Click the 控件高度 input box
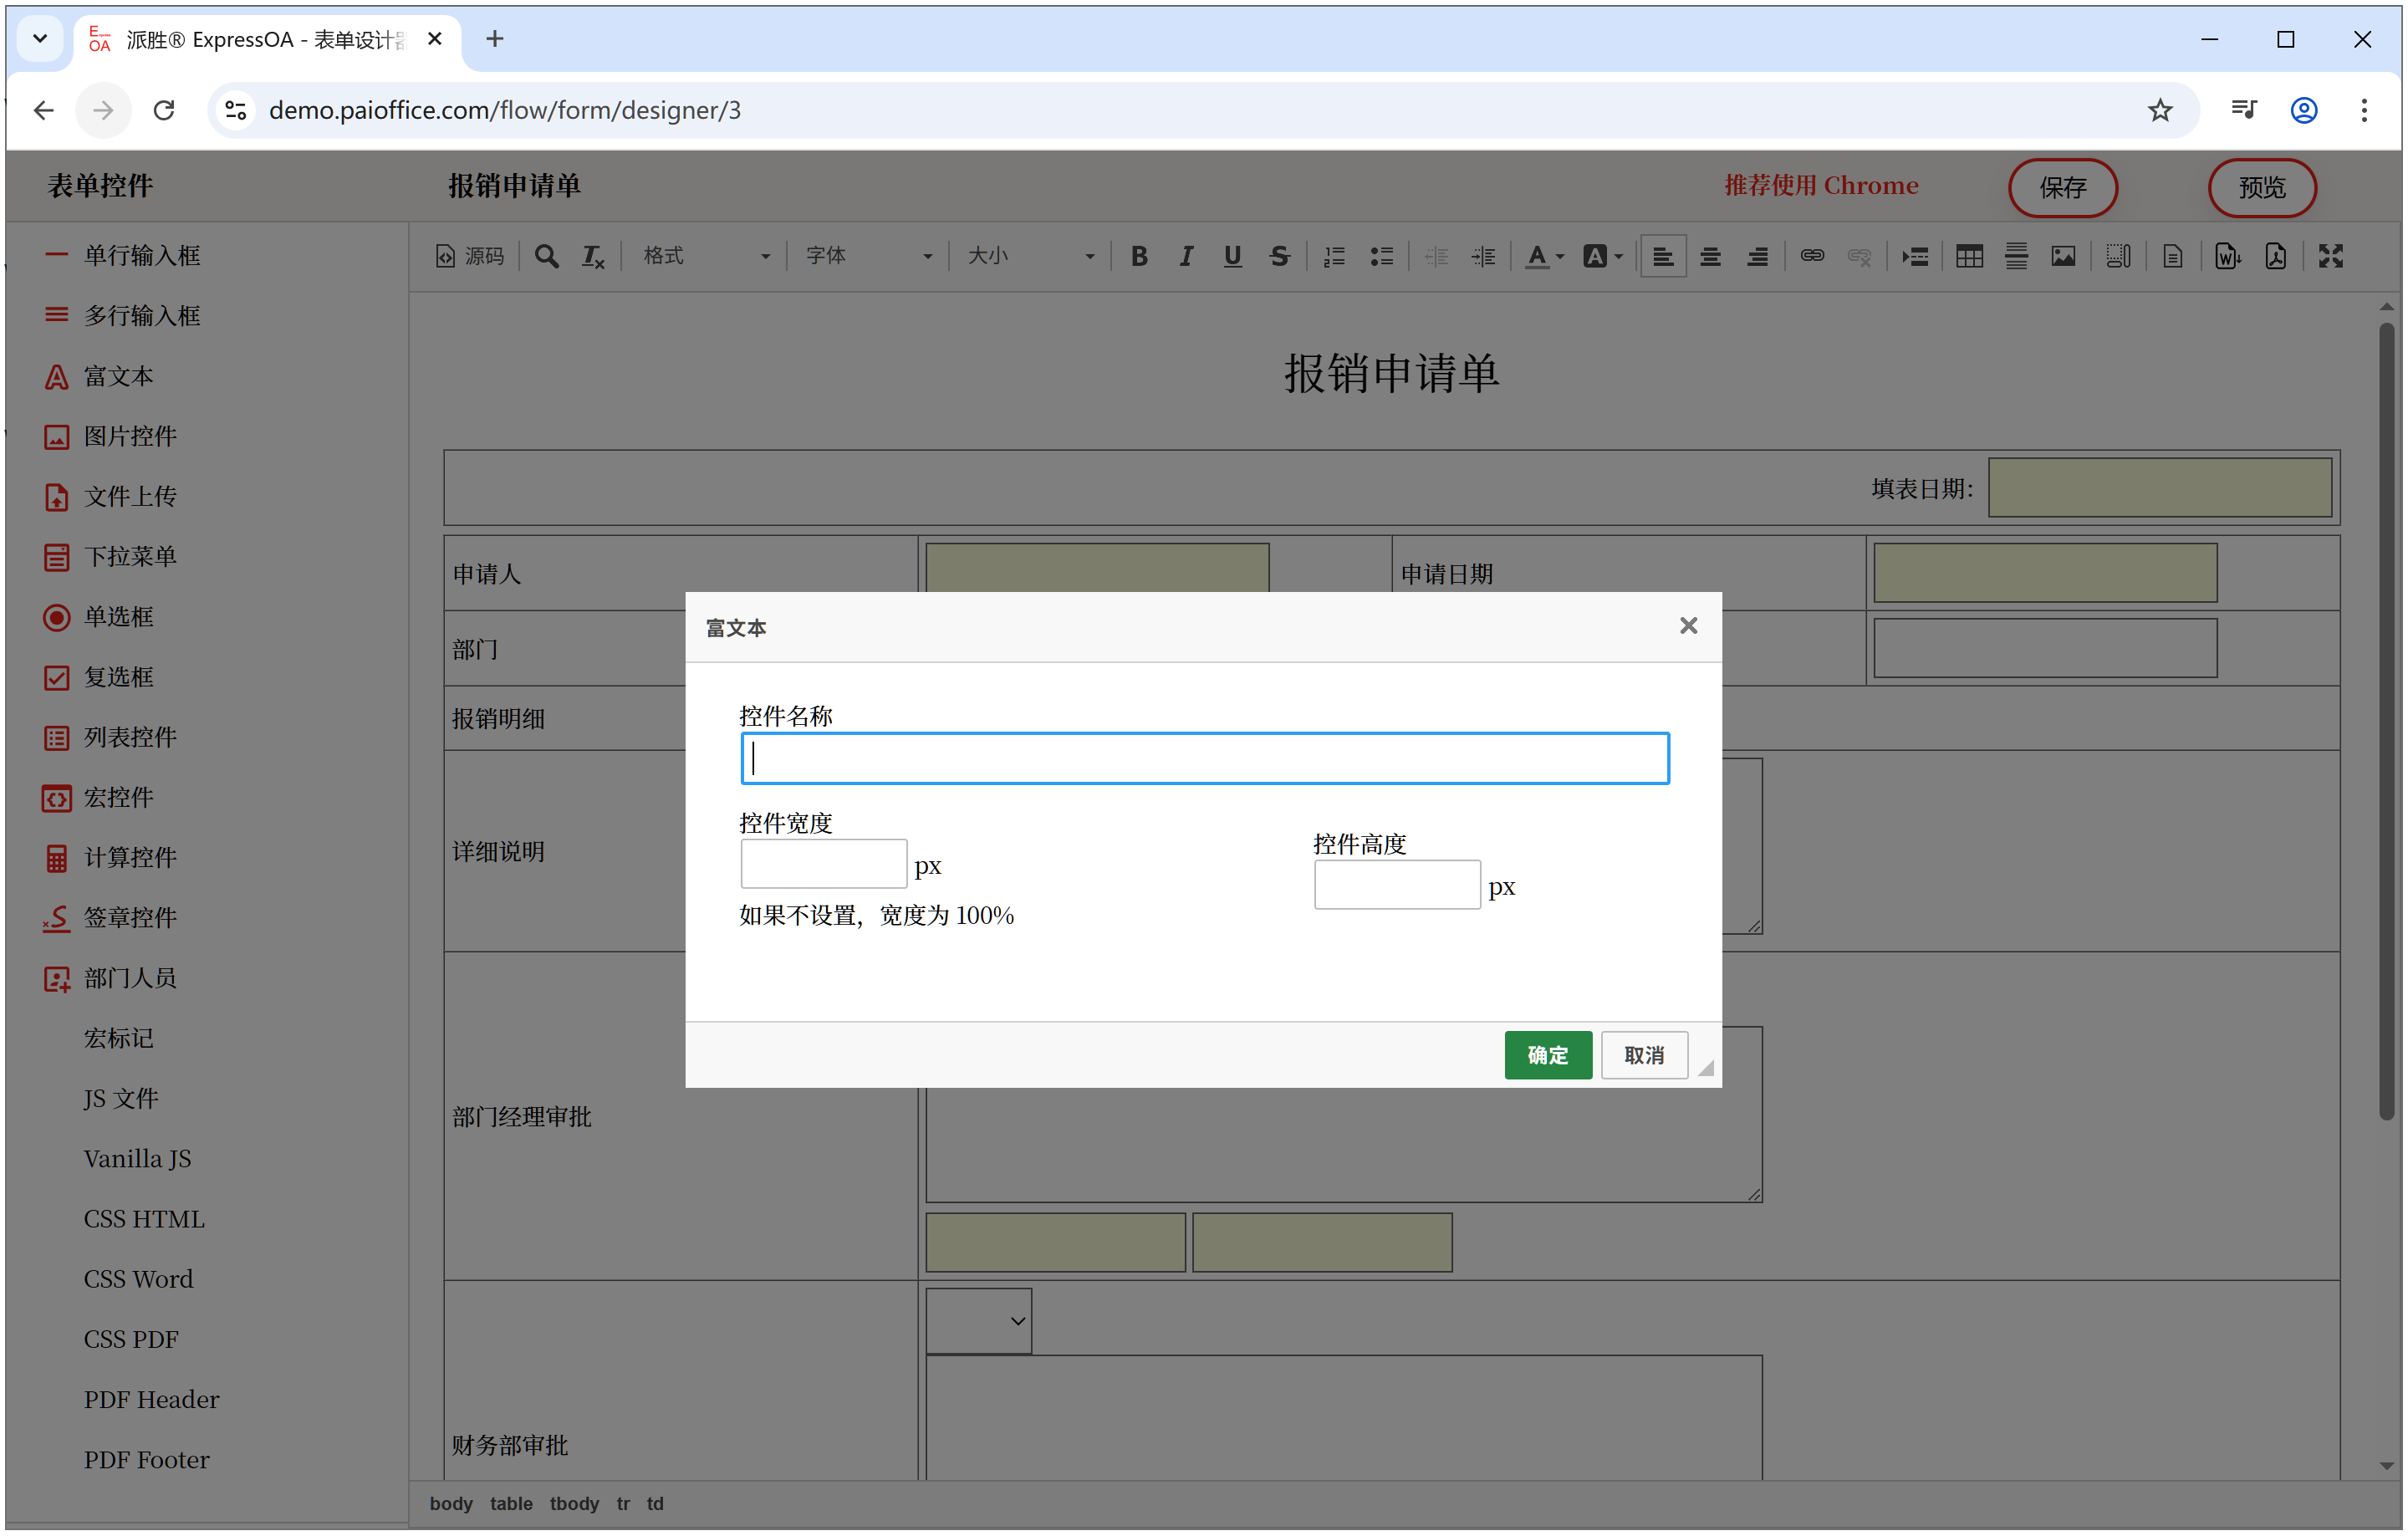The width and height of the screenshot is (2408, 1536). (1396, 885)
